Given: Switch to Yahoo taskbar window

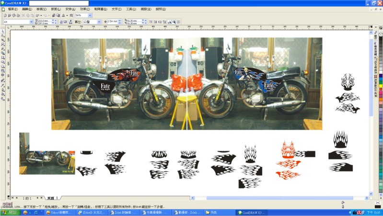Looking at the screenshot, I should point(60,213).
